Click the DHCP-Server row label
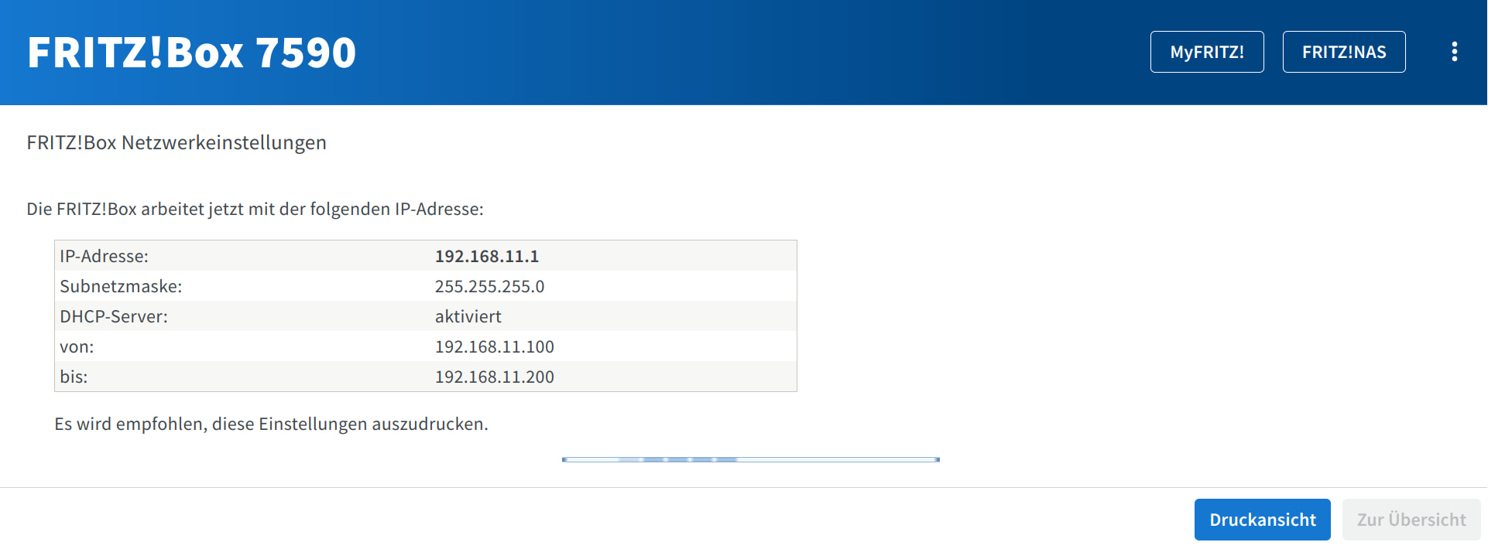The width and height of the screenshot is (1488, 549). 113,316
